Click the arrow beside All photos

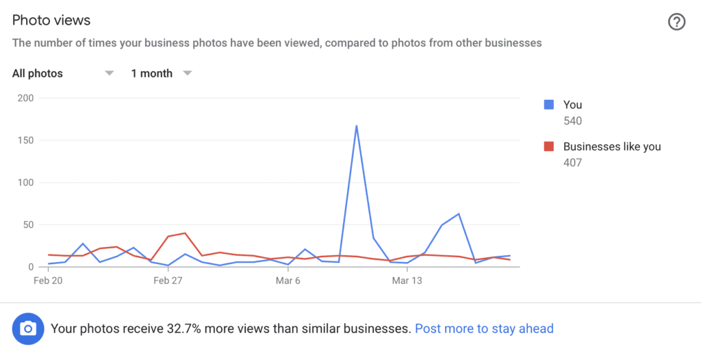(x=109, y=73)
